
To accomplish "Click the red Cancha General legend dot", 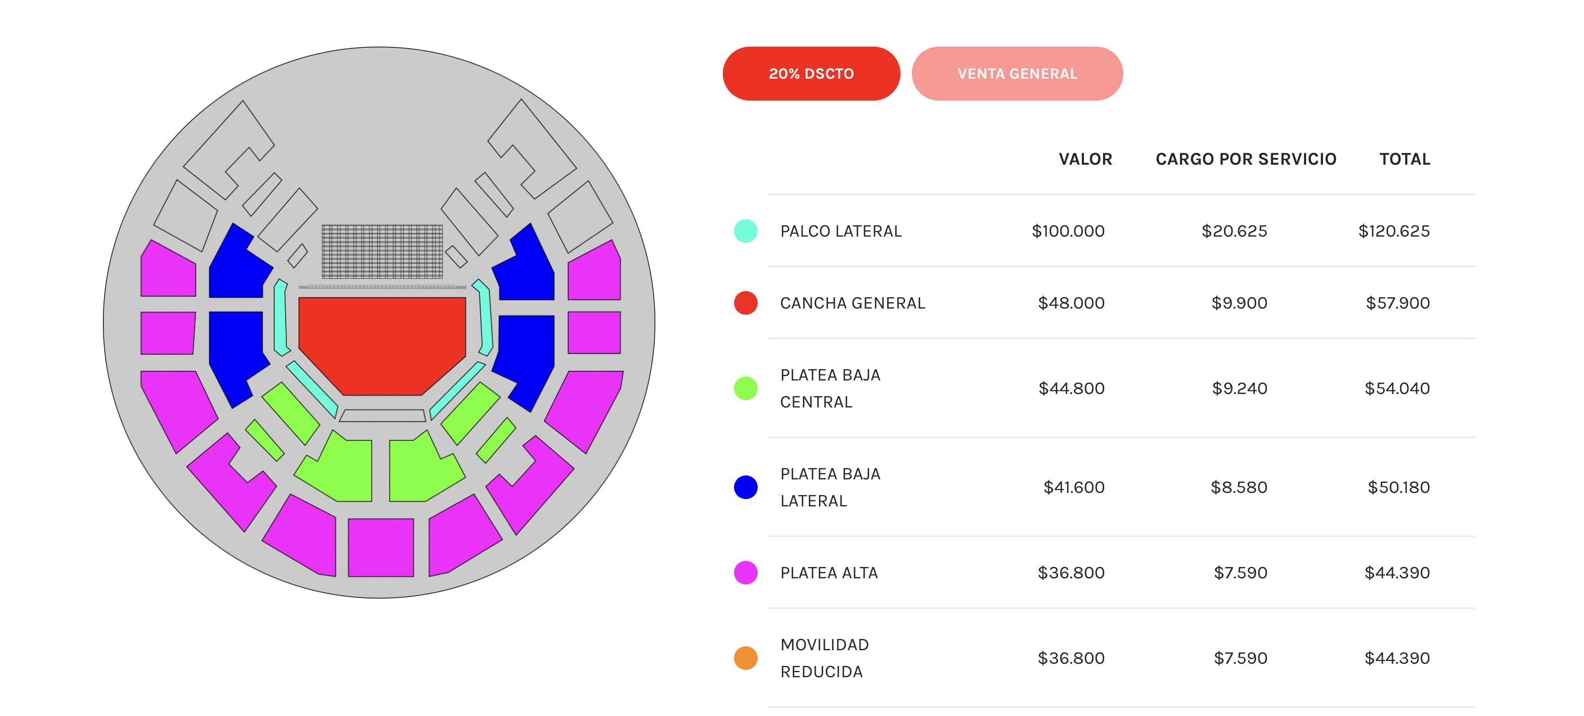I will pyautogui.click(x=745, y=303).
